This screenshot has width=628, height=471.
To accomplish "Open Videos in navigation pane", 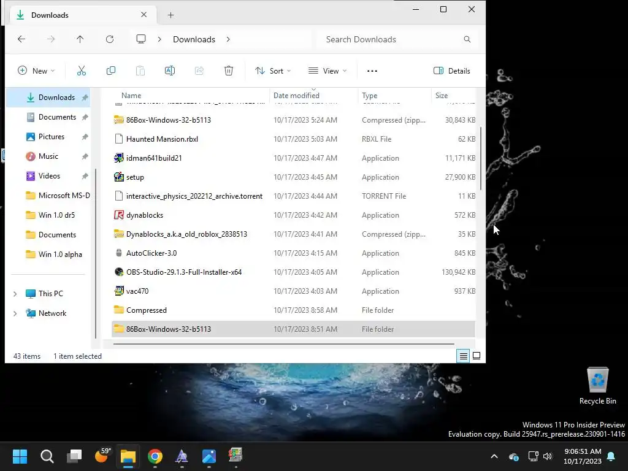I will tap(48, 176).
